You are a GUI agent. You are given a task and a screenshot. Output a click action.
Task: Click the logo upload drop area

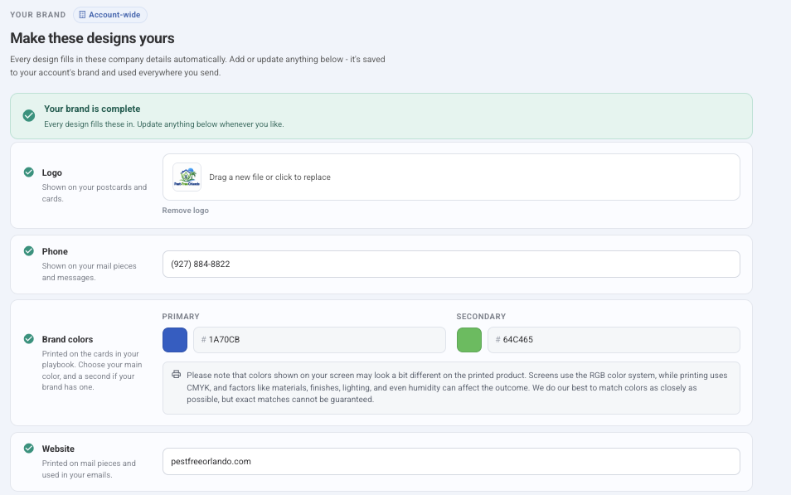(451, 177)
